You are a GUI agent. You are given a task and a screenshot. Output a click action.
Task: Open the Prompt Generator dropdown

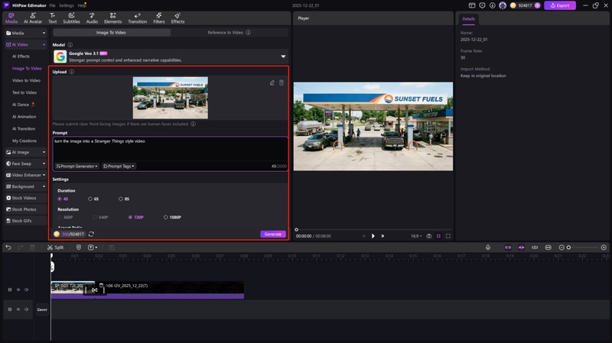pos(77,166)
